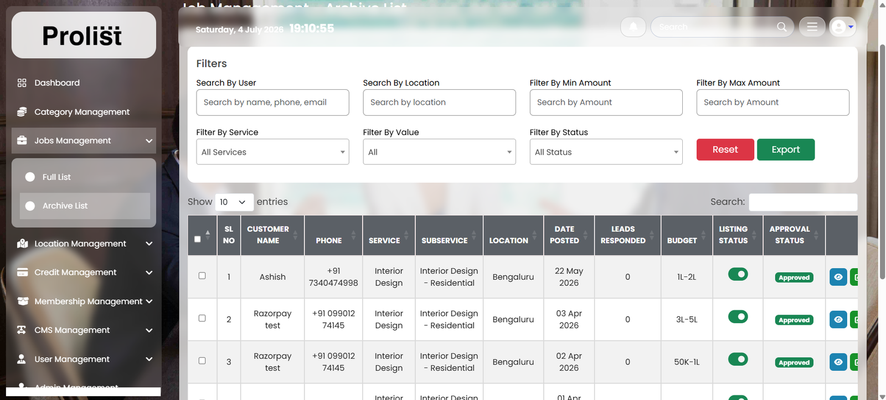Sort by the Date Posted column
This screenshot has width=886, height=400.
point(569,235)
